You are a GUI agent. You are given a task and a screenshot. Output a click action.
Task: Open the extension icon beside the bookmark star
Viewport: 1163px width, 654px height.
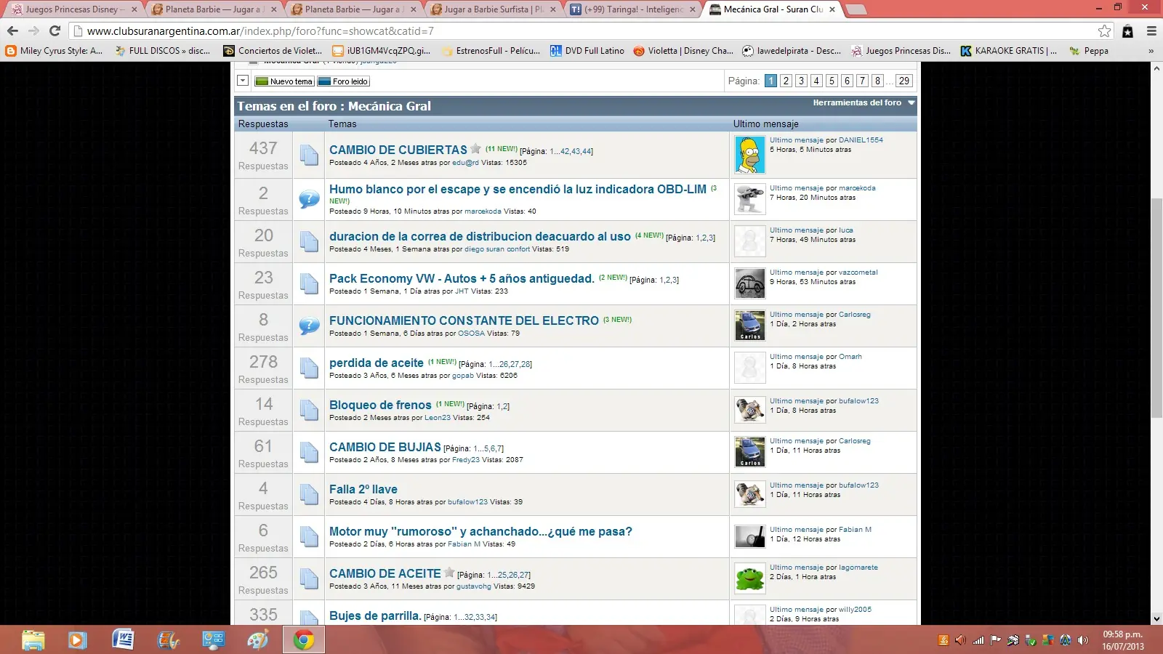pyautogui.click(x=1127, y=31)
